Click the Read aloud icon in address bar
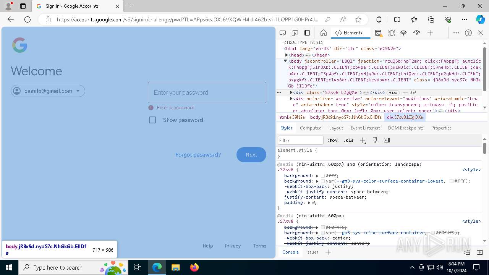The image size is (489, 275). tap(343, 19)
